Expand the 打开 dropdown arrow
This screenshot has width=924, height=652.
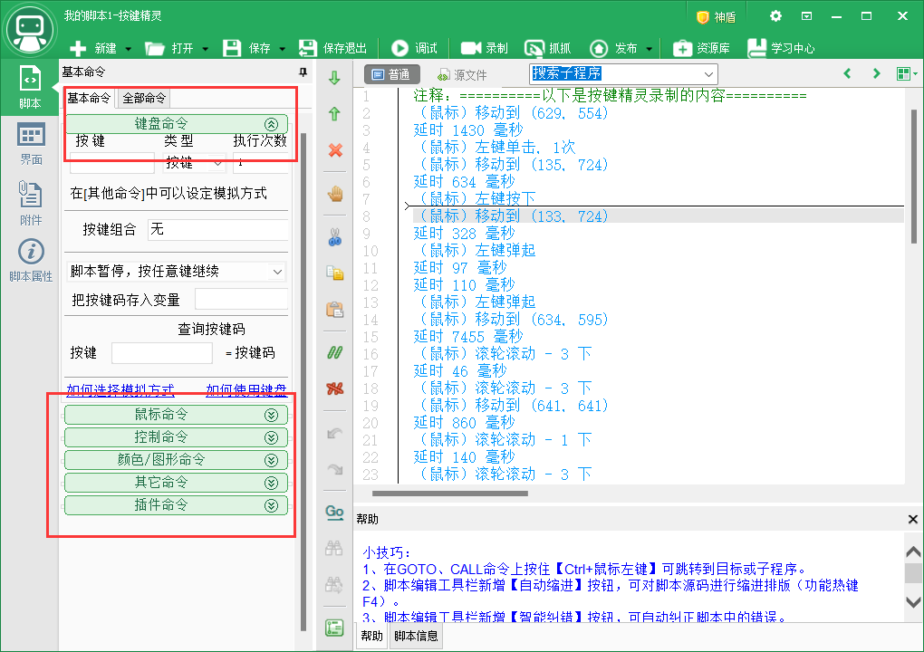(206, 49)
